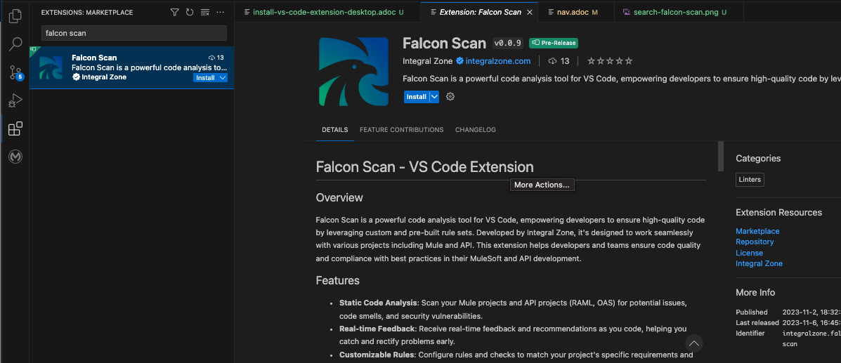
Task: Click Falcon Scan - VS Code Extension heading
Action: [425, 166]
